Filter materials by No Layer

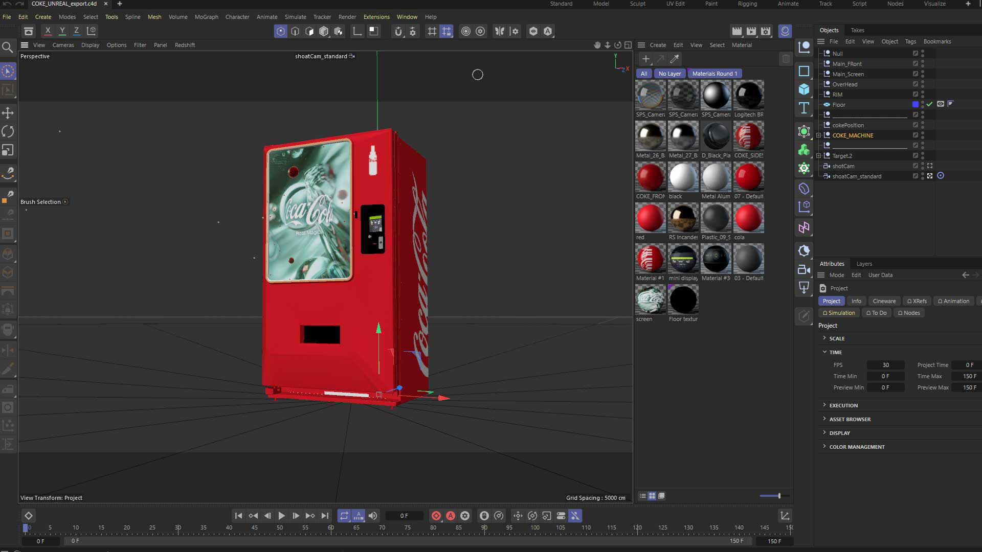[669, 74]
